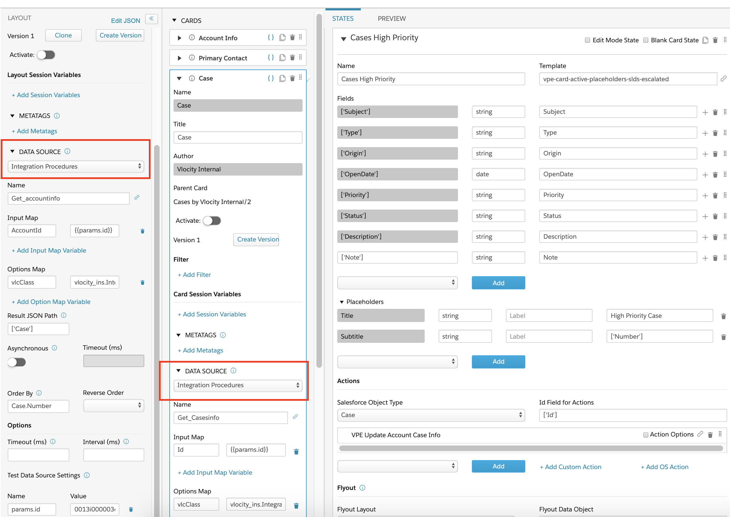Check the Blank Card State checkbox
Screen dimensions: 730x517
click(646, 40)
